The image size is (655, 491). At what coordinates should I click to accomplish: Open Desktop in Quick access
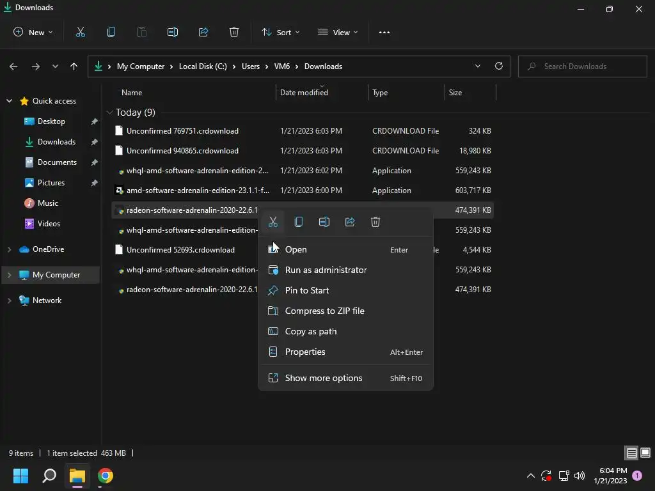click(51, 121)
